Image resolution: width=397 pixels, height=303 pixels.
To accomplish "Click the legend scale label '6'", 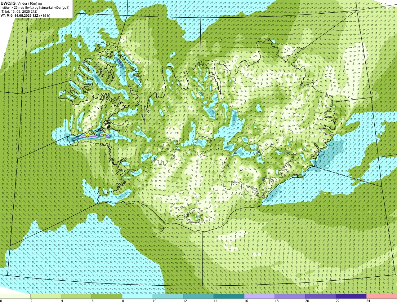I will click(x=92, y=301).
